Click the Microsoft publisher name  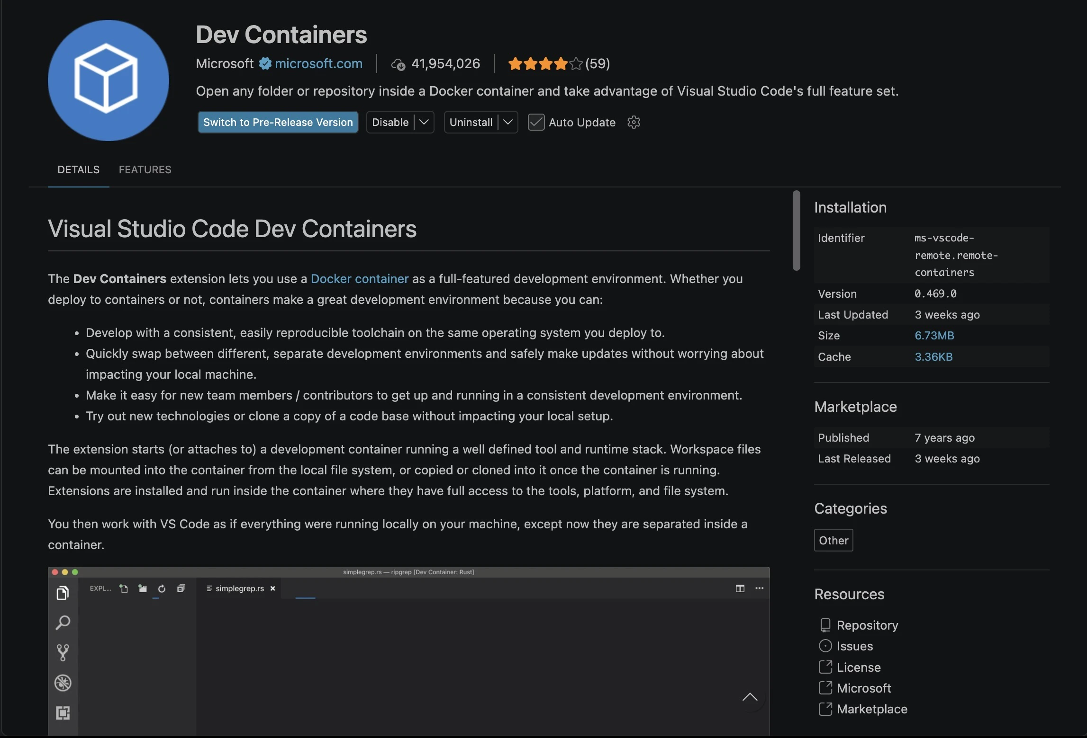pos(225,63)
